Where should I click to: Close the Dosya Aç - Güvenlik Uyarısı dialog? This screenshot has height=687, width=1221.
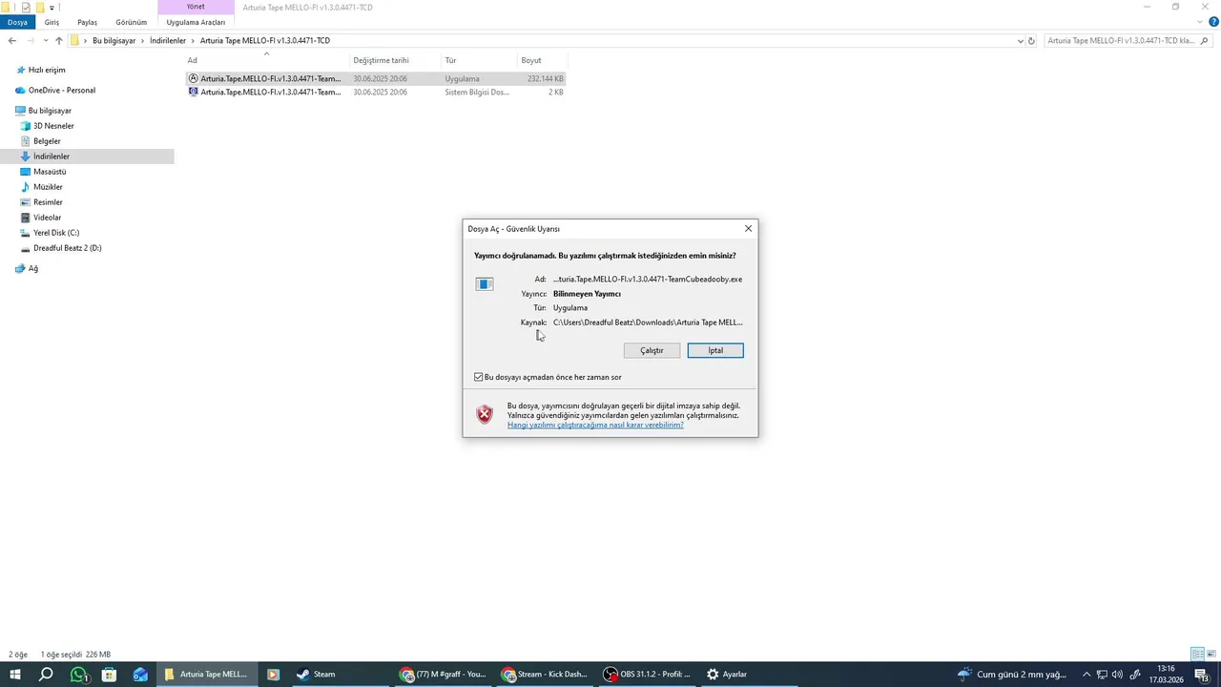click(748, 228)
